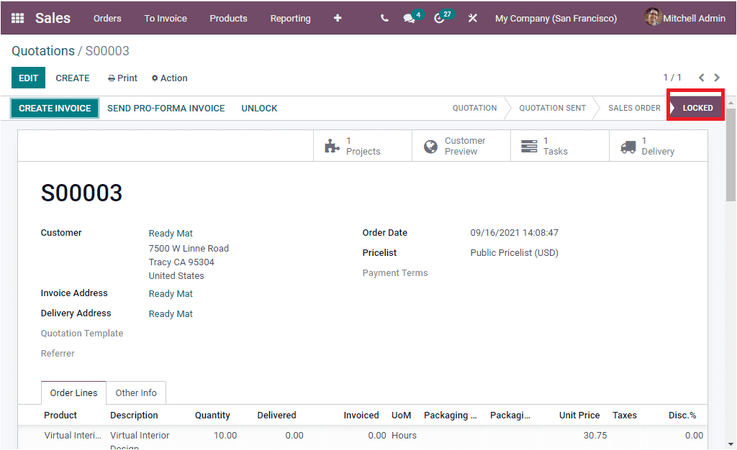Open the 1 Tasks smart button
The image size is (737, 450).
pos(559,145)
